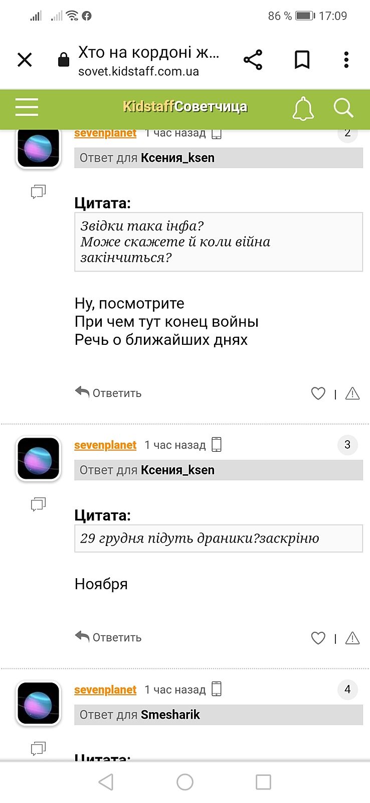This screenshot has height=803, width=370.
Task: Close the browser custom tab
Action: coord(25,60)
